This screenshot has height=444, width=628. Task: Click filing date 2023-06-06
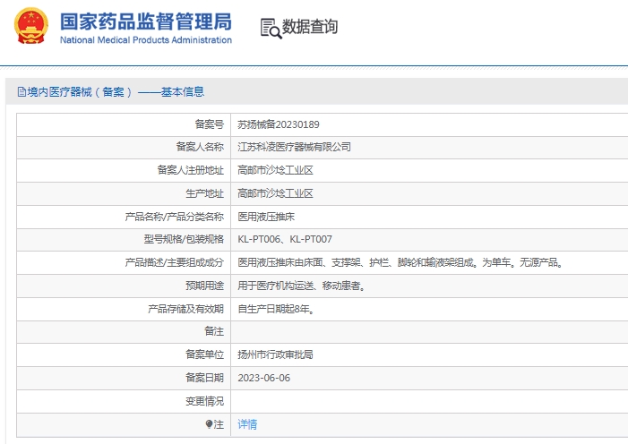click(263, 378)
